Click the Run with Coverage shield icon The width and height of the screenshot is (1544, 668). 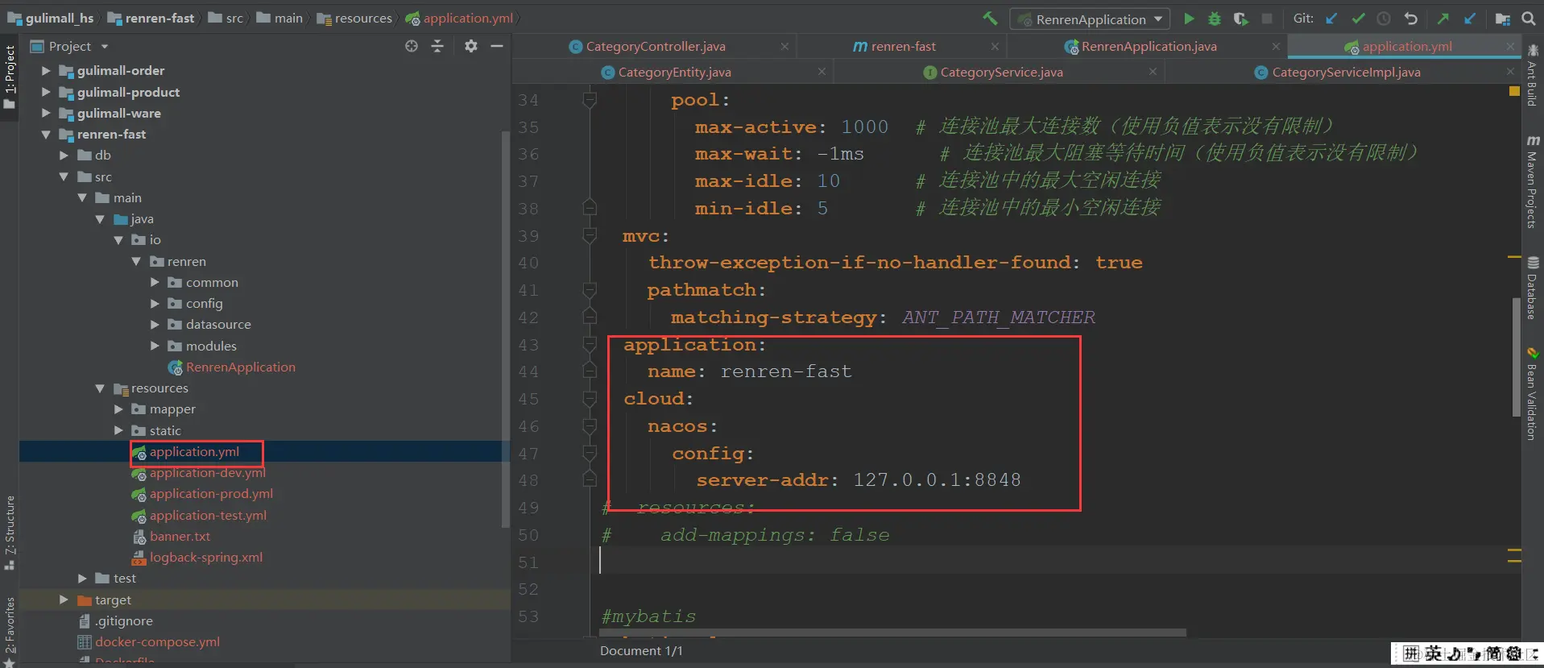(x=1240, y=19)
